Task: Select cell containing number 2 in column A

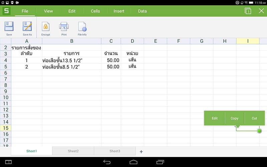Action: click(27, 67)
